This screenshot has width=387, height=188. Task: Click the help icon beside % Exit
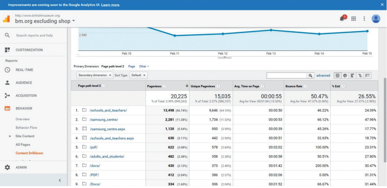click(343, 86)
